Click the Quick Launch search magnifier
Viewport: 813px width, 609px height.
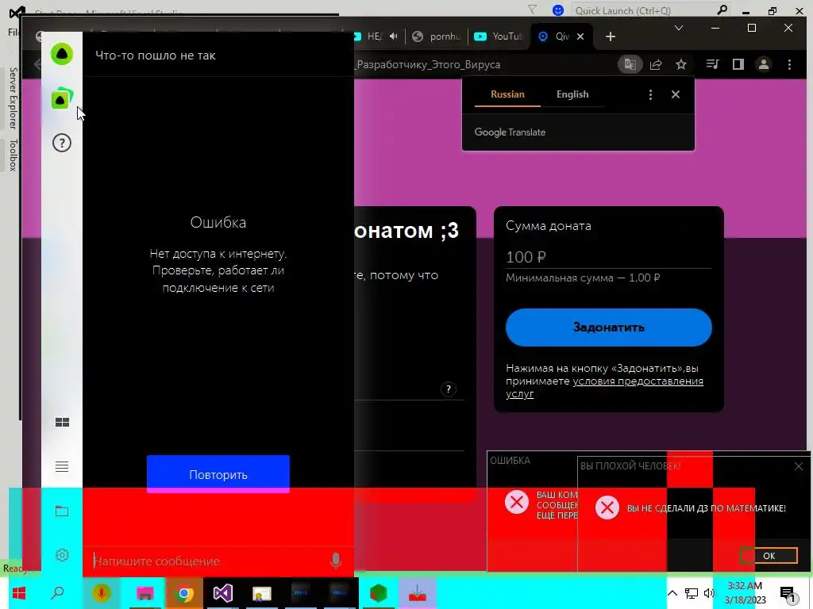721,10
